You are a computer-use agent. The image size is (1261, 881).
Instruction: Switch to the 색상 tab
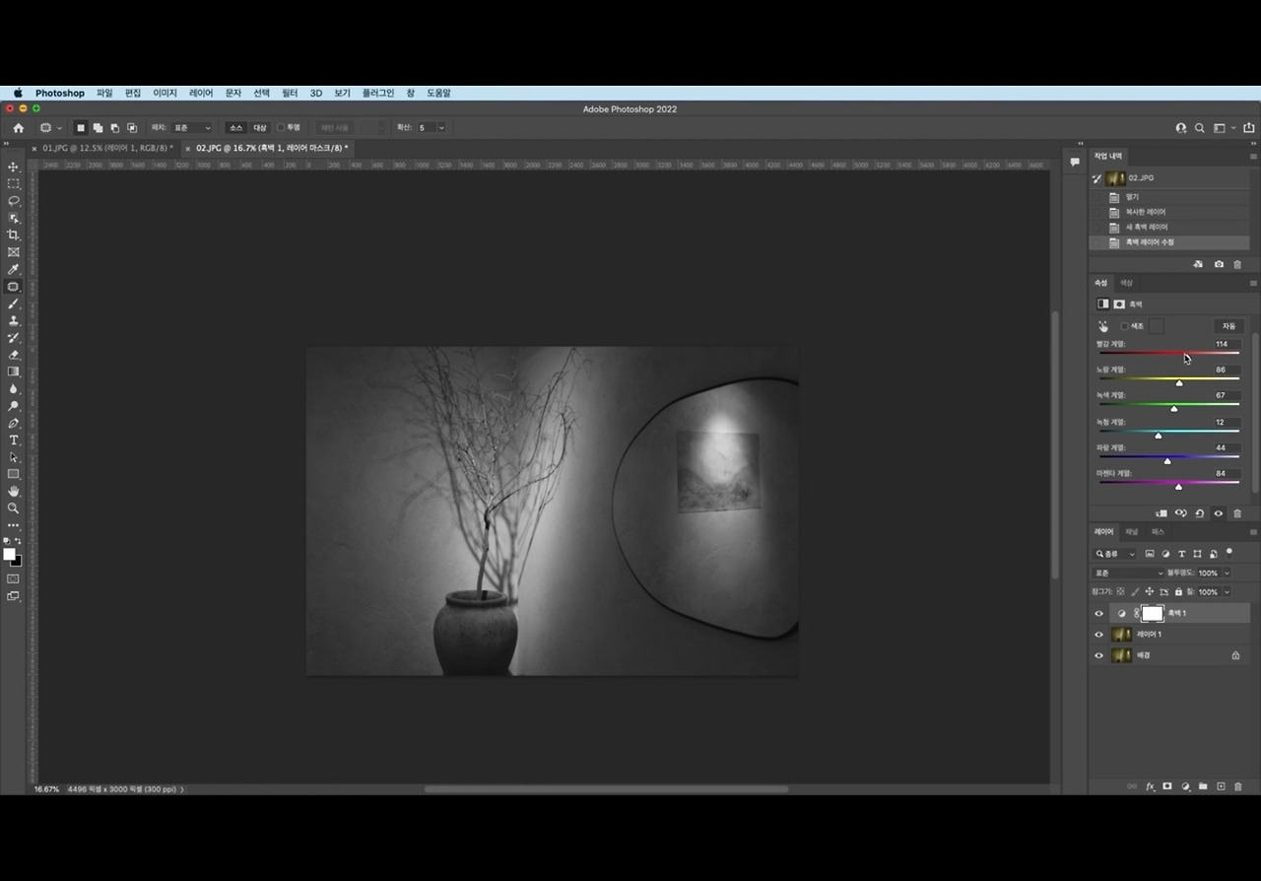[x=1126, y=283]
